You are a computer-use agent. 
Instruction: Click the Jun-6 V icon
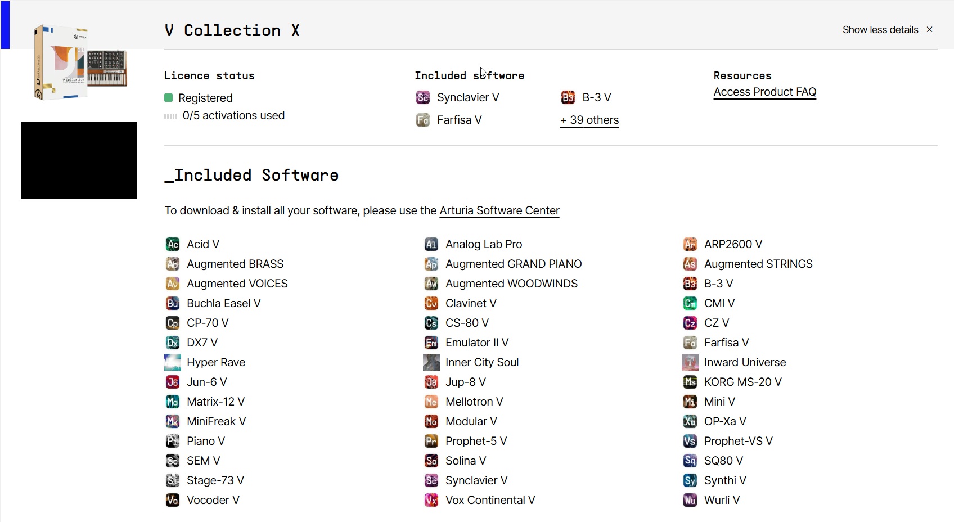(173, 382)
